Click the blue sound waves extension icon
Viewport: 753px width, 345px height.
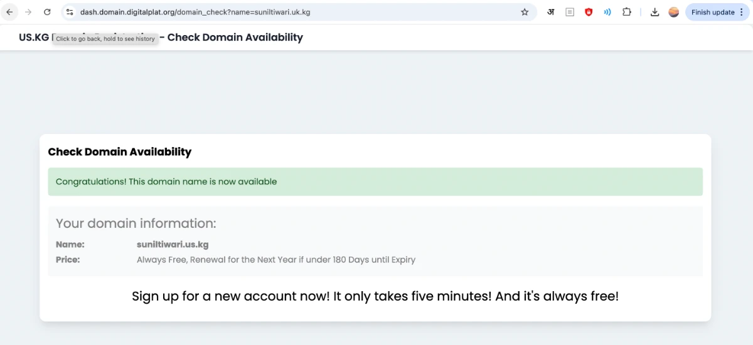pos(607,12)
